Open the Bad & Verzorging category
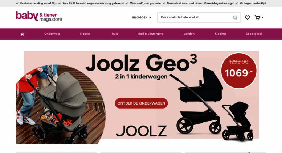Screen dimensions: 282x153 [x=151, y=34]
